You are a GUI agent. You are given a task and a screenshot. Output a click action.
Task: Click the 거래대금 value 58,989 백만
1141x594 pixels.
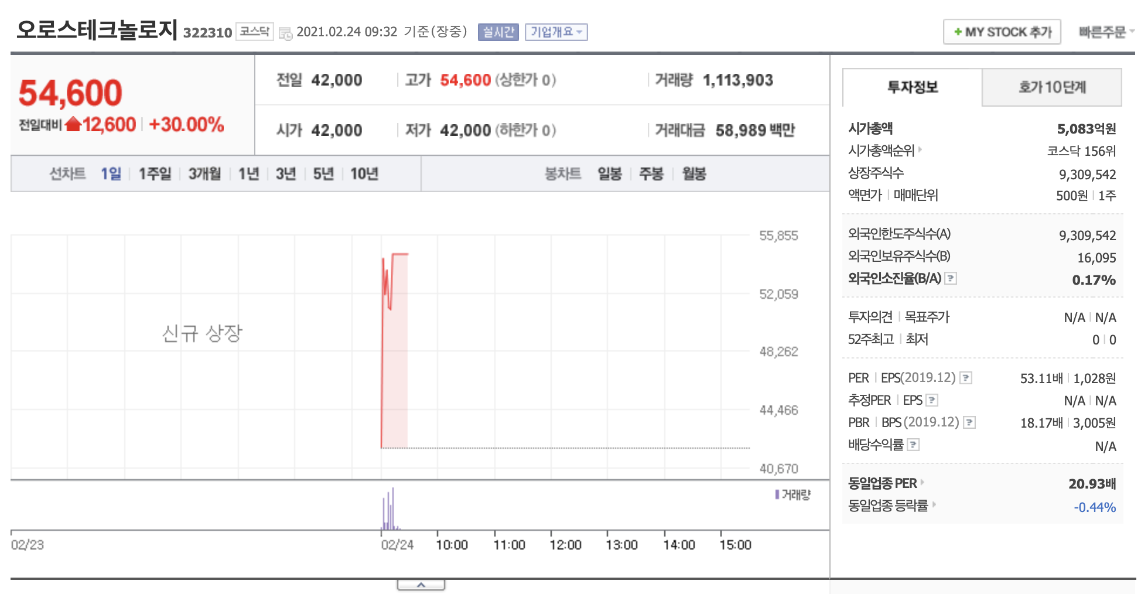click(x=755, y=130)
